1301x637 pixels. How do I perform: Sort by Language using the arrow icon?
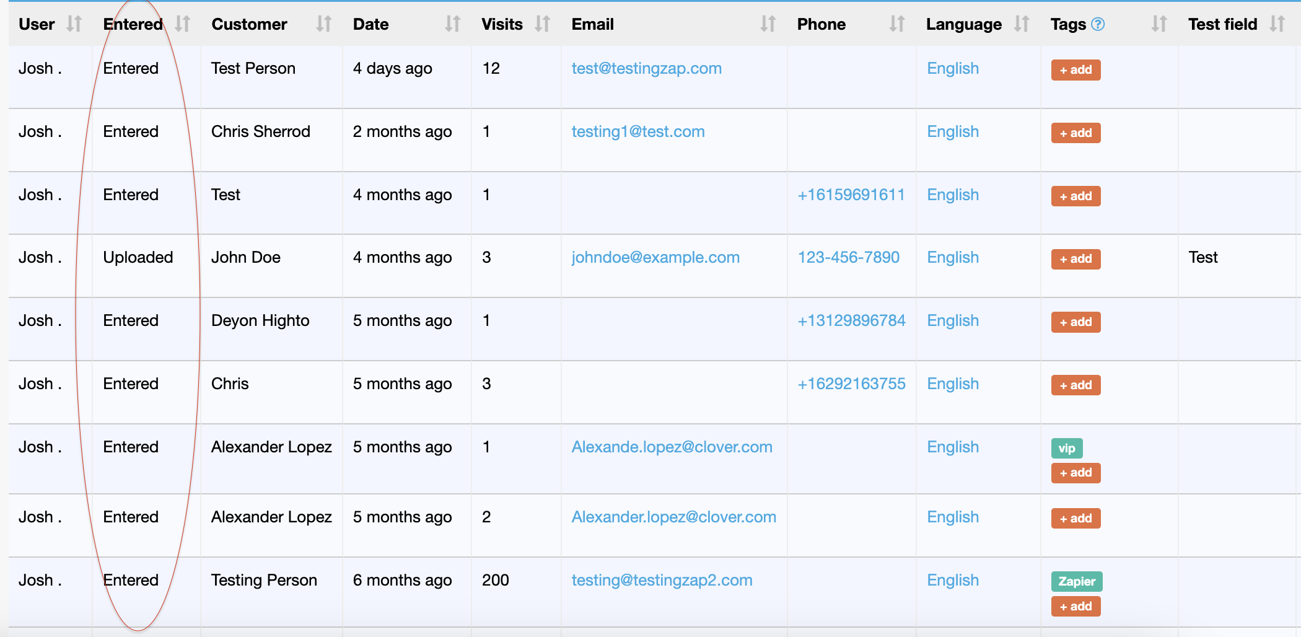tap(1022, 24)
